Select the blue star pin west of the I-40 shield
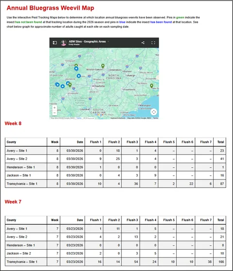This screenshot has width=233, height=271. [79, 76]
